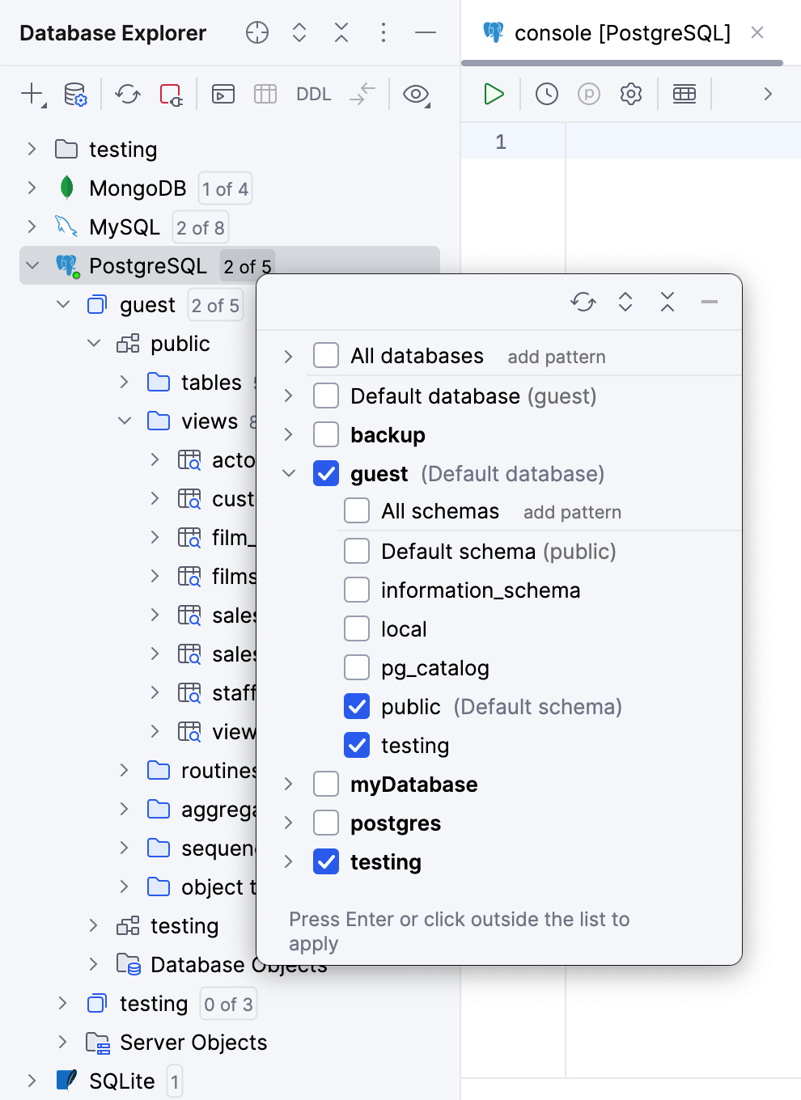Check the All schemas checkbox
The image size is (801, 1100).
pos(356,510)
